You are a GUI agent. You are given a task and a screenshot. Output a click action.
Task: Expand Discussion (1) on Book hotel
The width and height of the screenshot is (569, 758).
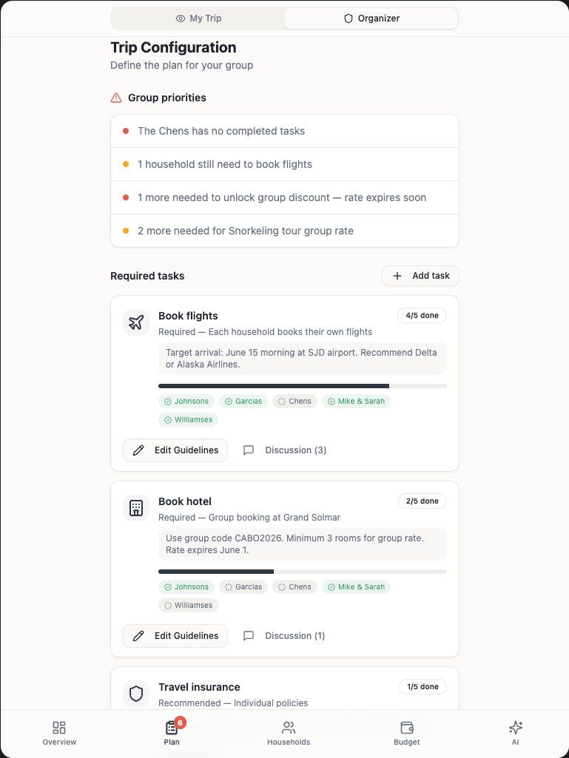point(285,636)
